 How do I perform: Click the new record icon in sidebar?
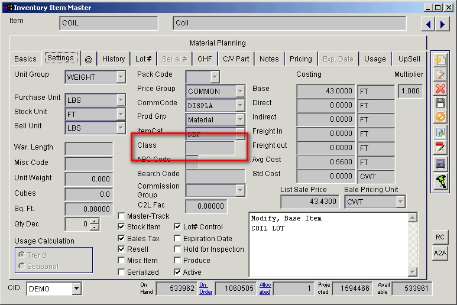(x=440, y=59)
